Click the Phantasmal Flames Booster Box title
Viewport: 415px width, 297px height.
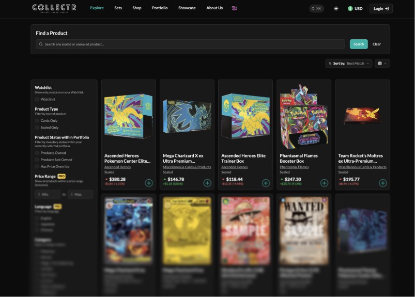click(x=299, y=159)
